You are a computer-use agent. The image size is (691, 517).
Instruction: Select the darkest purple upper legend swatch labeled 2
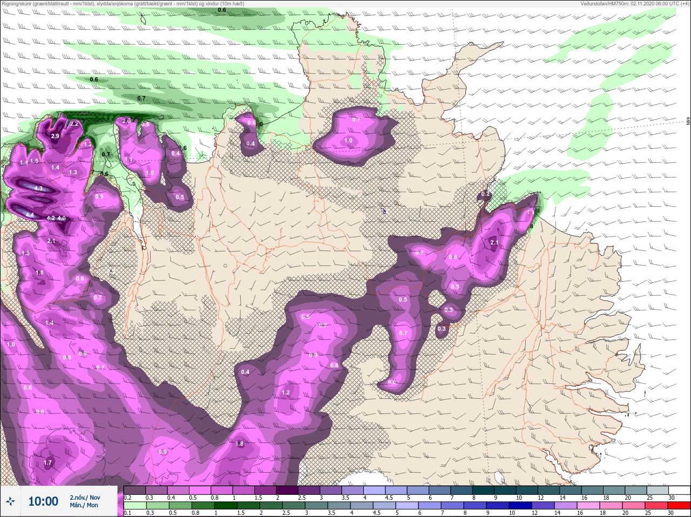pos(288,490)
